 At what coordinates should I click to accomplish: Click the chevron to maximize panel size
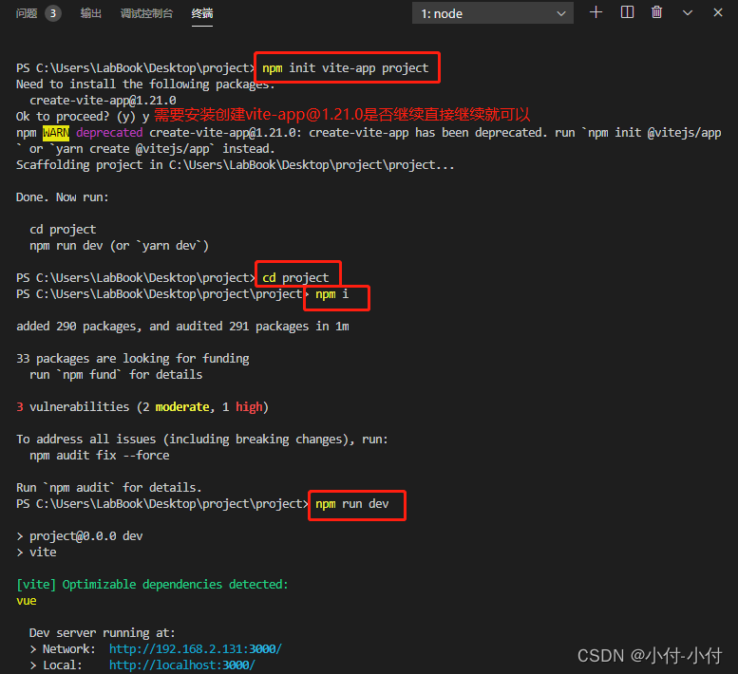(687, 12)
